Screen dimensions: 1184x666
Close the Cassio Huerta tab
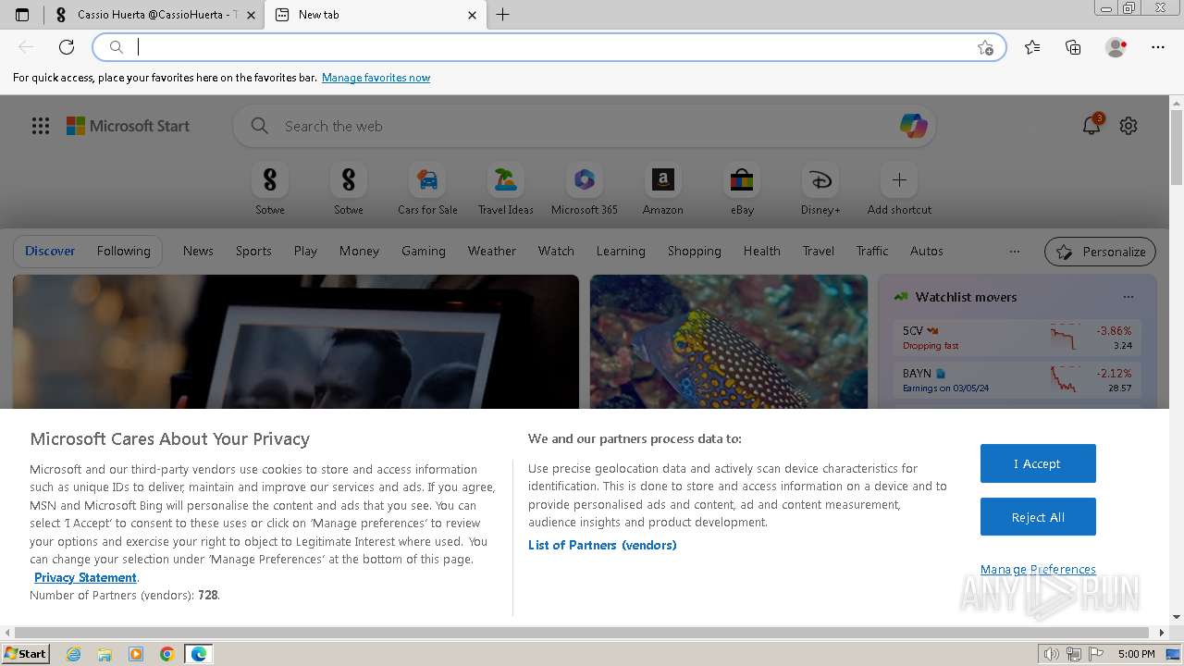(x=251, y=15)
